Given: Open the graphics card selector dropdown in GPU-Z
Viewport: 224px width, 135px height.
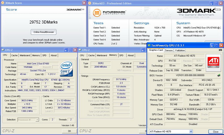Looking at the screenshot, I should click(191, 132).
